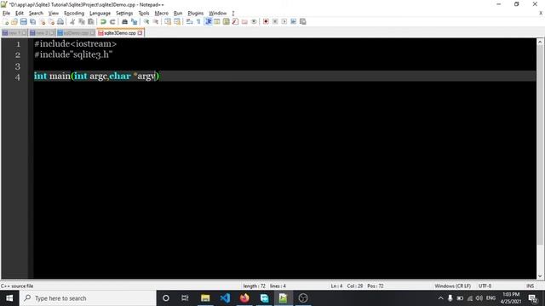The height and width of the screenshot is (306, 545).
Task: Click the UTF-8 encoding status entry
Action: [x=485, y=286]
